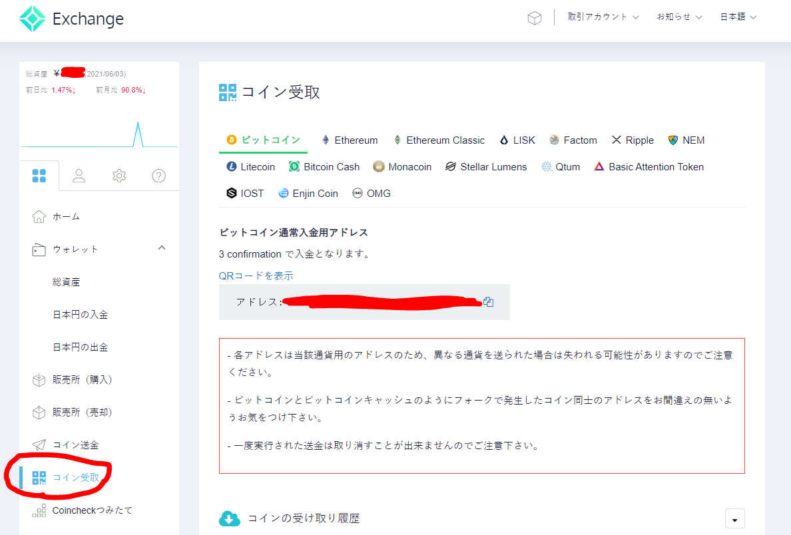This screenshot has height=535, width=791.
Task: Click the Coincheckつみたて icon
Action: point(39,510)
